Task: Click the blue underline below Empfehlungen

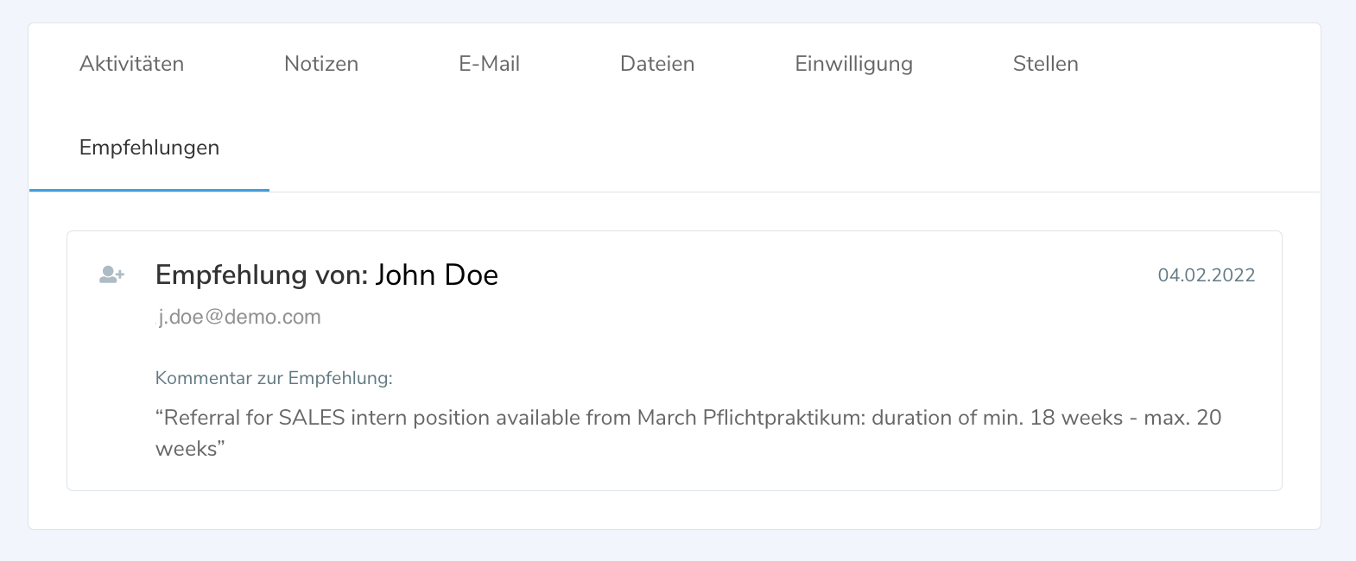Action: [149, 190]
